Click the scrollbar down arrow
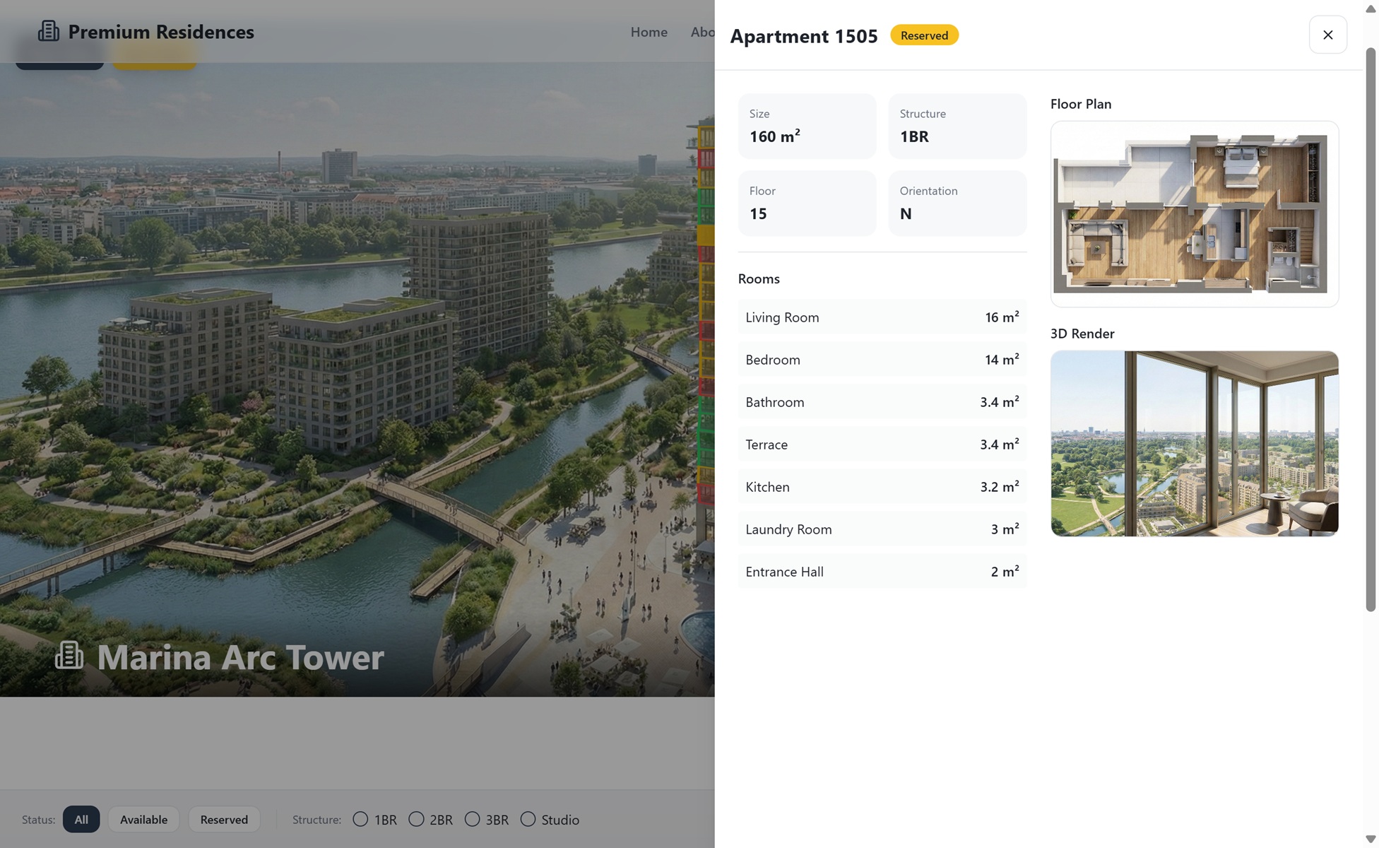Viewport: 1379px width, 848px height. (x=1370, y=839)
